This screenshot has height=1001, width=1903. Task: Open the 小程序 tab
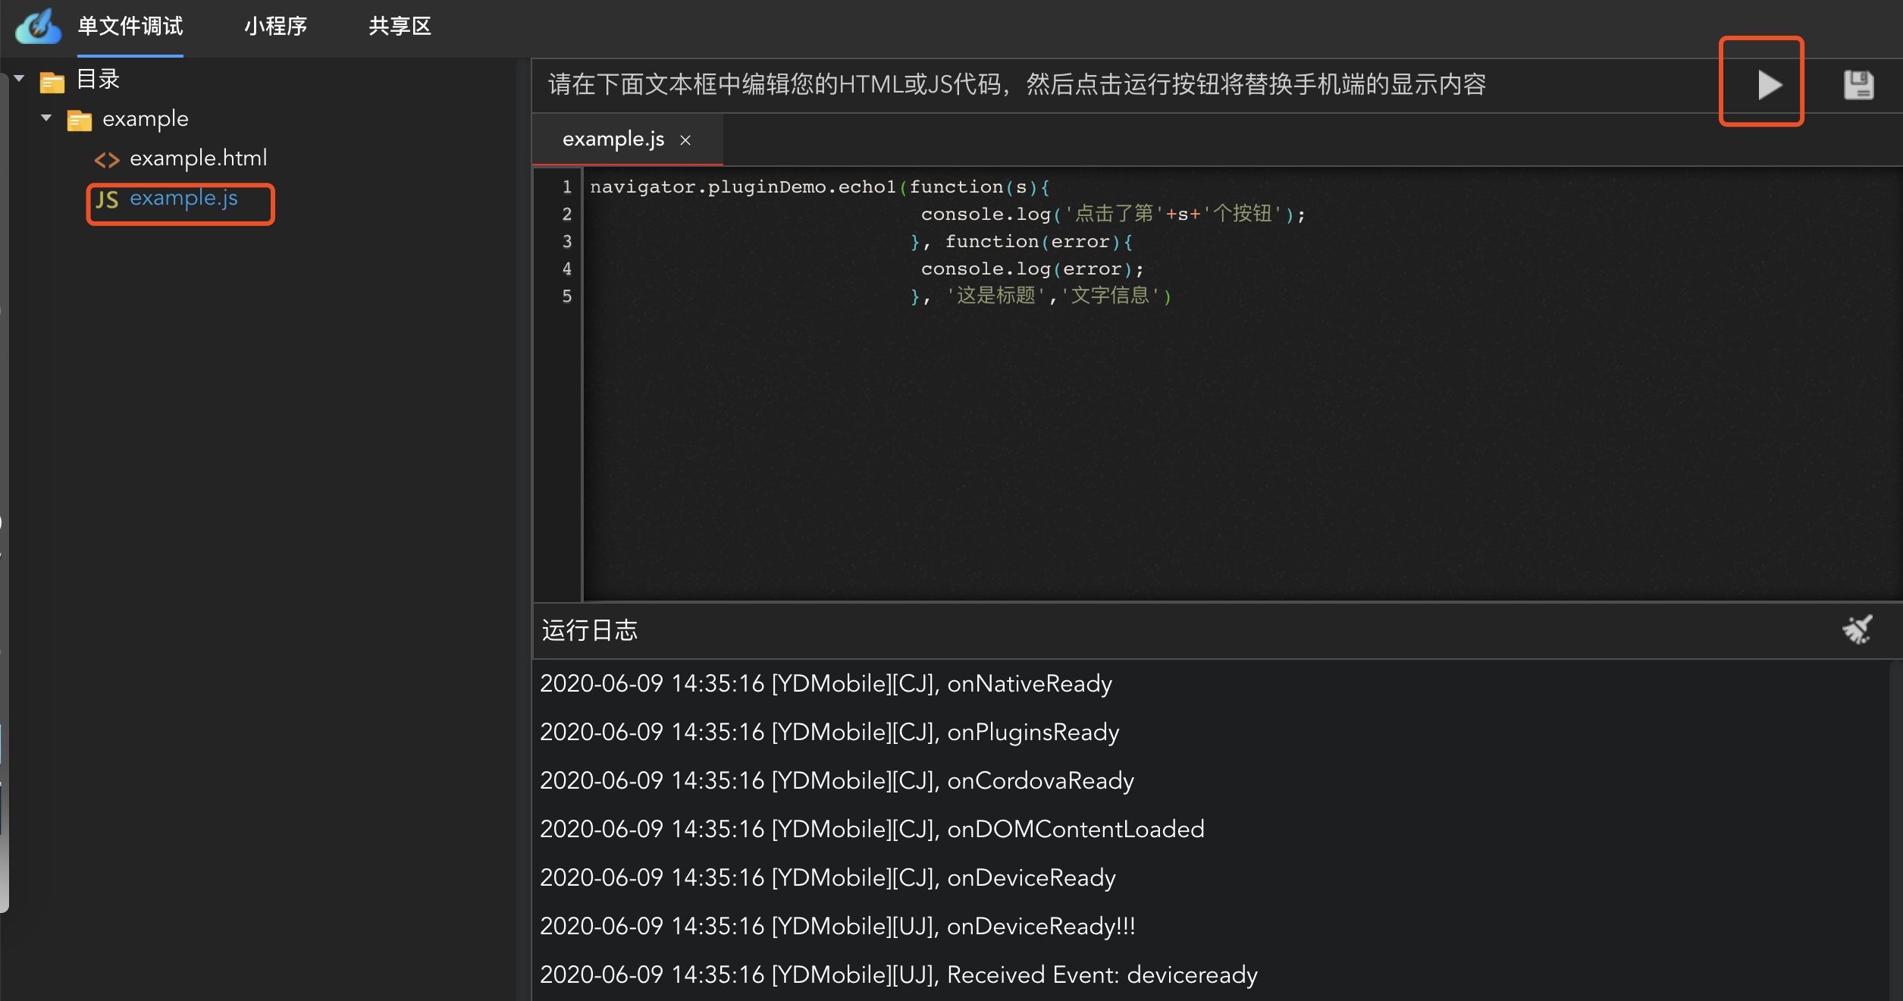tap(276, 27)
